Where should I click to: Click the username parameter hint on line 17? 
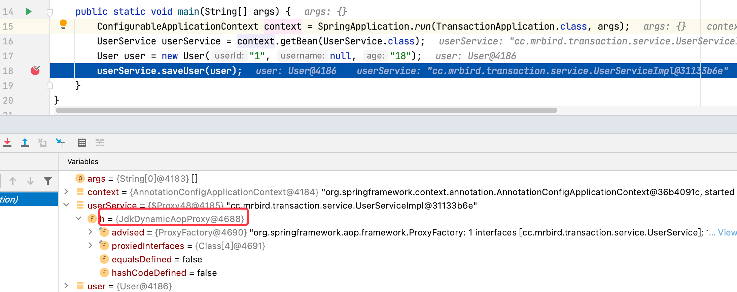[x=303, y=56]
